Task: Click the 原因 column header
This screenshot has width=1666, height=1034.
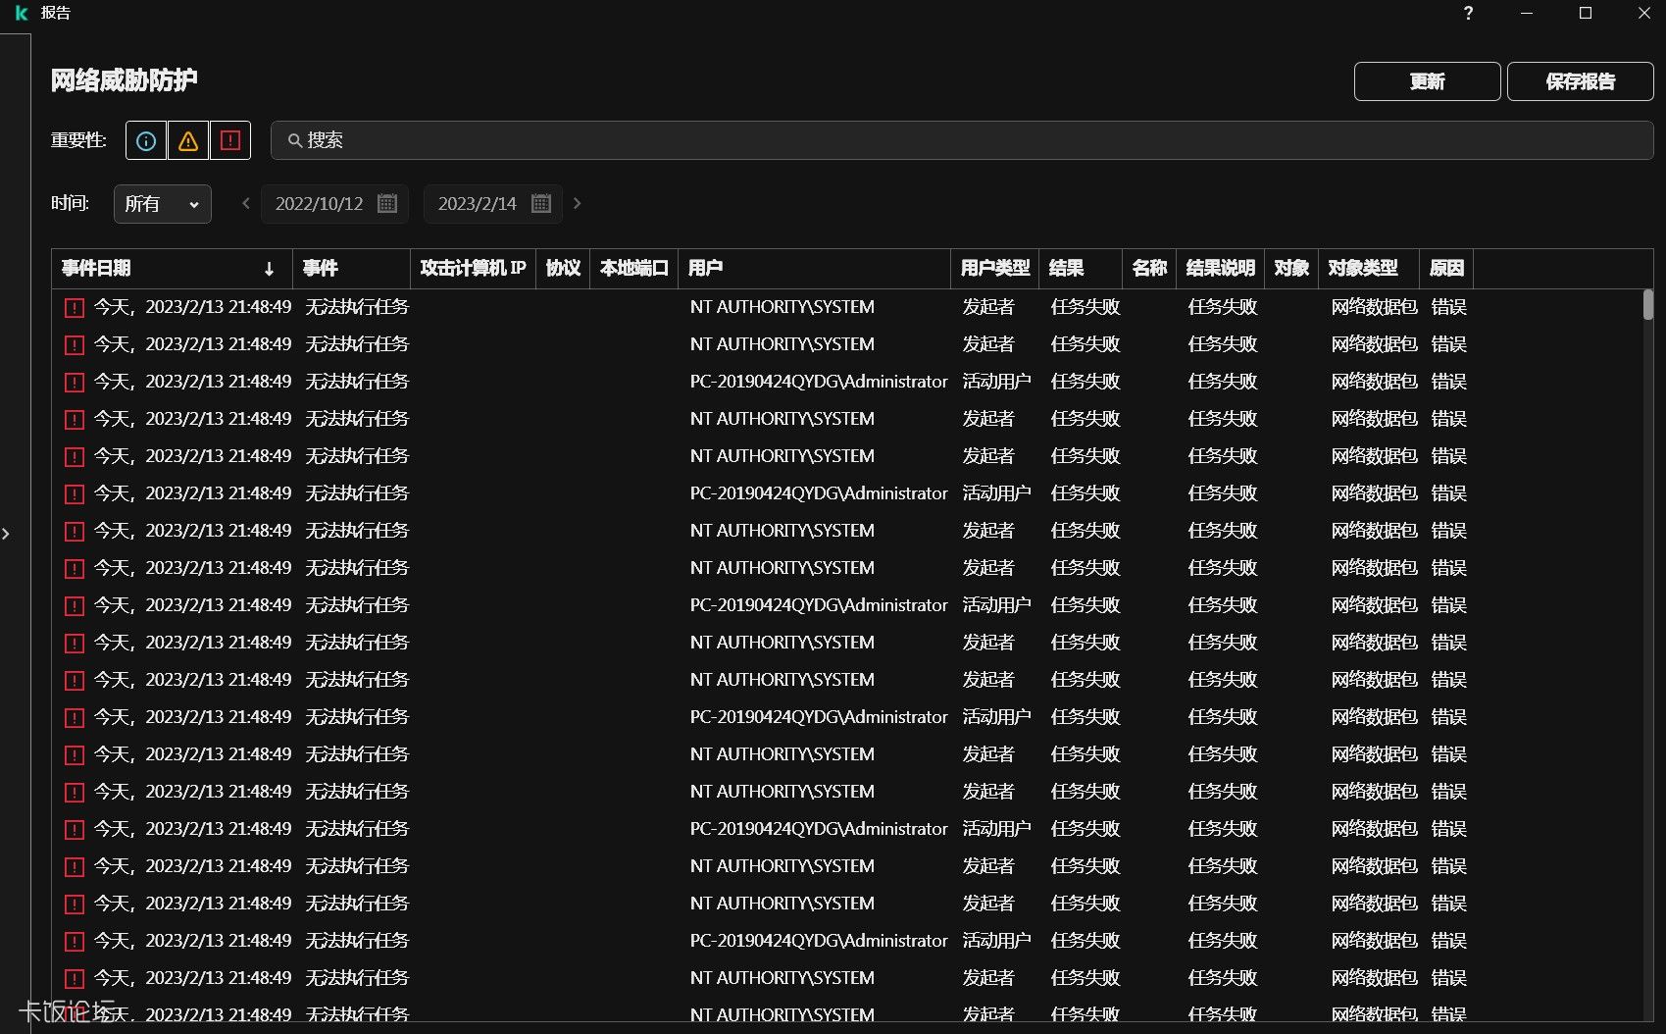Action: tap(1446, 268)
